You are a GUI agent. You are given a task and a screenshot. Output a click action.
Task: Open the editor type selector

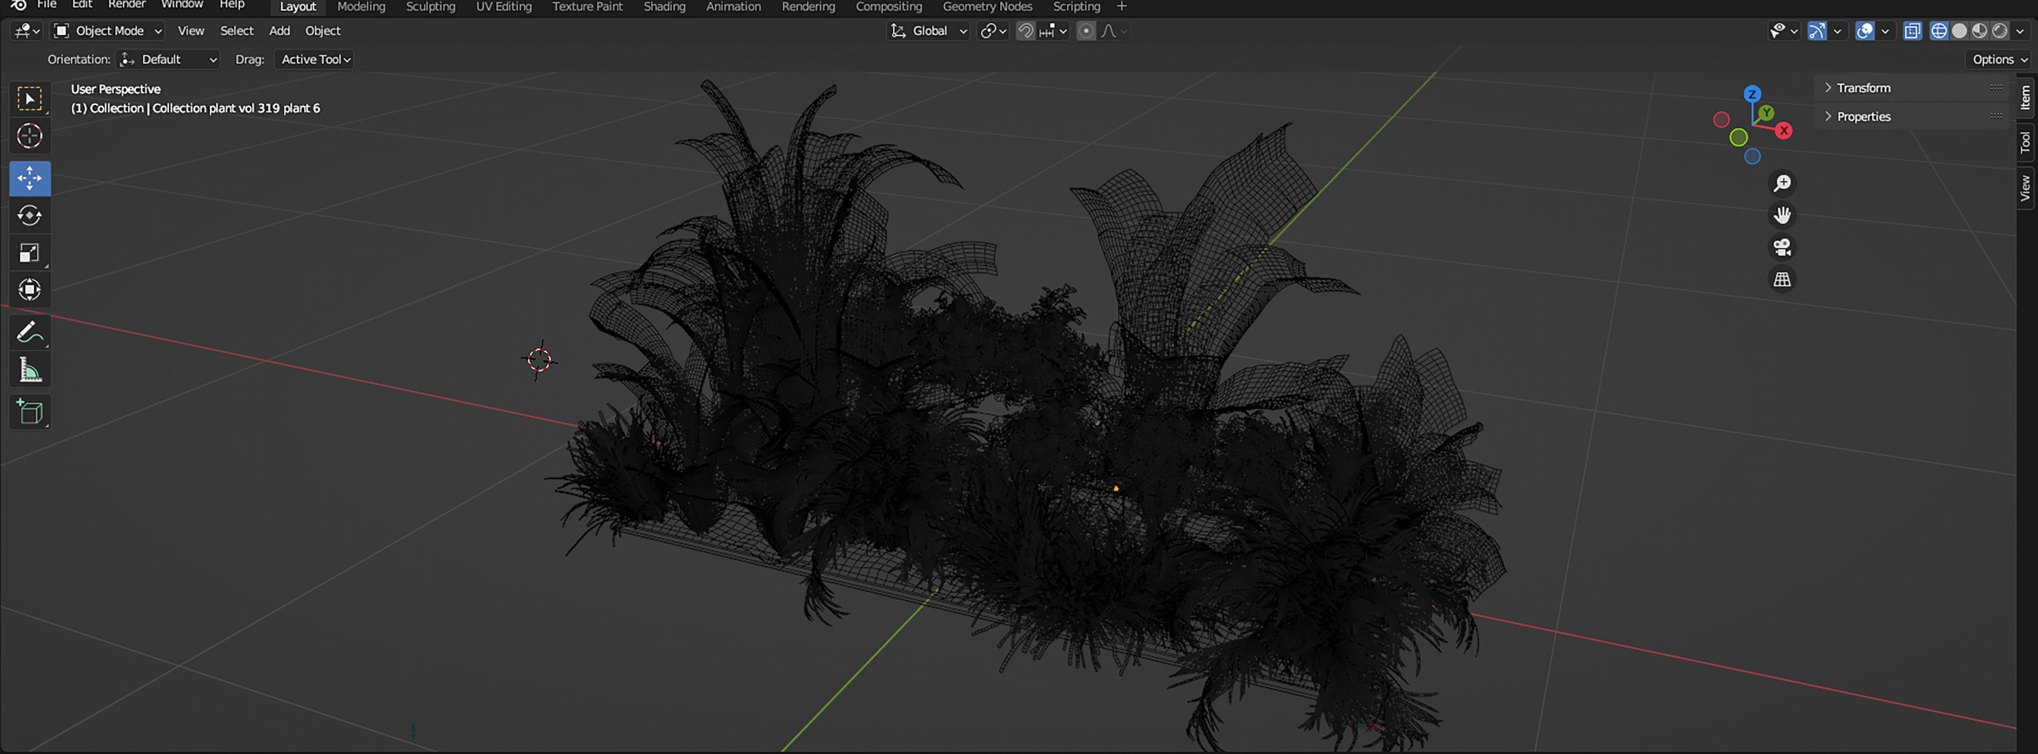[27, 31]
